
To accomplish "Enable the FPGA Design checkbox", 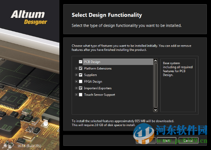I will tap(80, 81).
